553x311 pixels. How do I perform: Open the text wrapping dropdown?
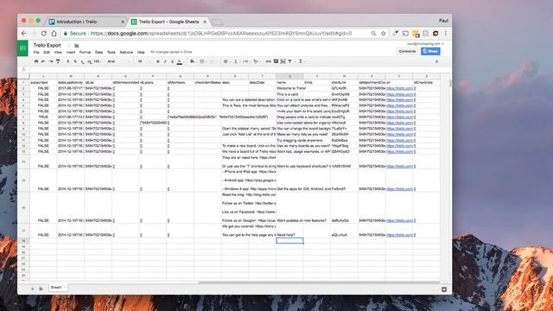coord(246,61)
